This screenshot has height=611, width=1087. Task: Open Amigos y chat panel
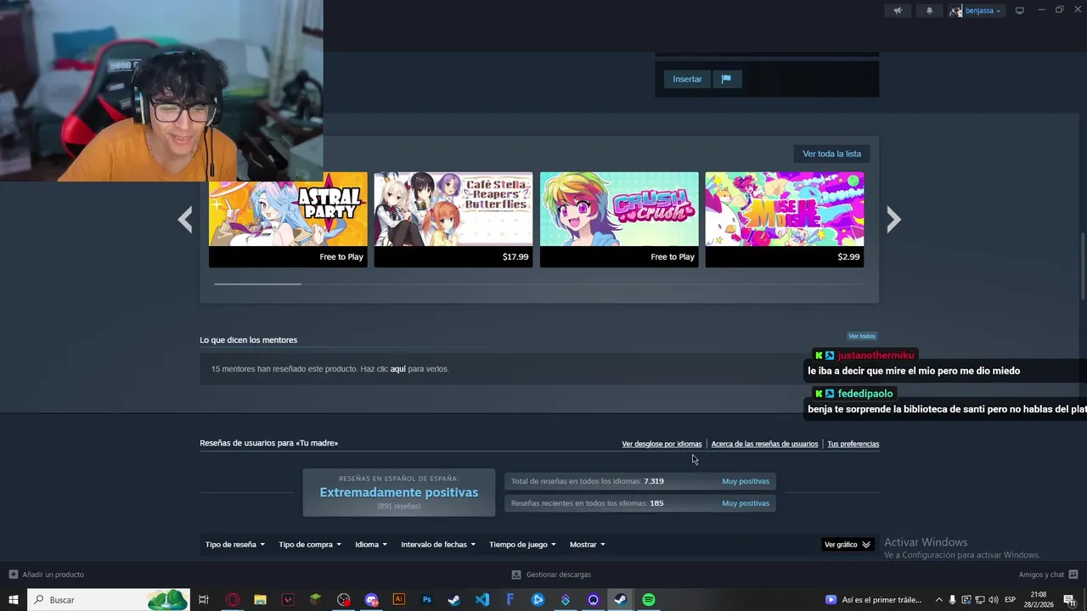[x=1048, y=575]
